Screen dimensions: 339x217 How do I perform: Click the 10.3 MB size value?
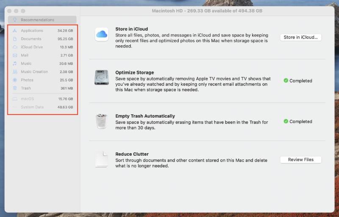coord(67,47)
